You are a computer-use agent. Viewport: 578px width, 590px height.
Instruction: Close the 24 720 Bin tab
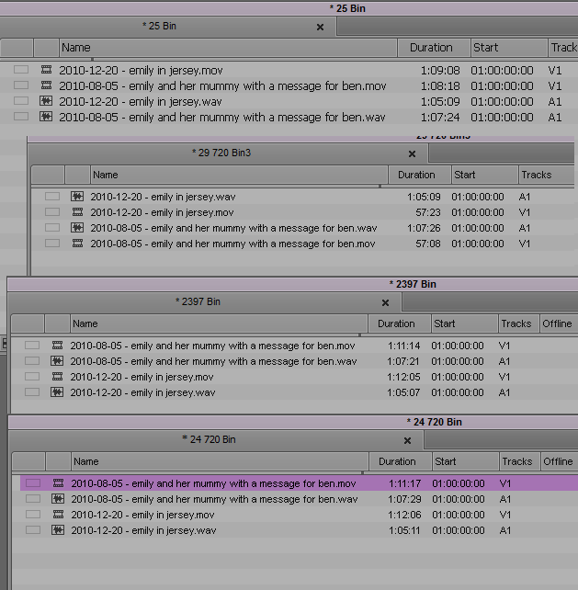click(x=407, y=440)
